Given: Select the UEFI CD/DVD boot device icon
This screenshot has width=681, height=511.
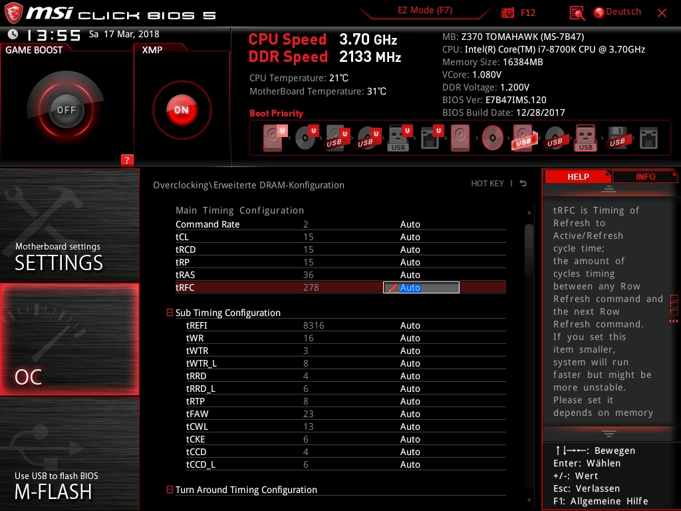Looking at the screenshot, I should click(x=307, y=138).
